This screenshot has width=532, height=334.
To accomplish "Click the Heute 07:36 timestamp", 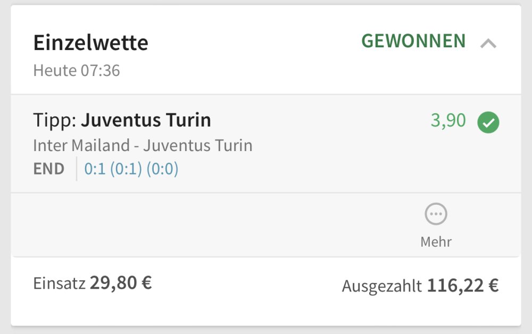I will click(77, 70).
